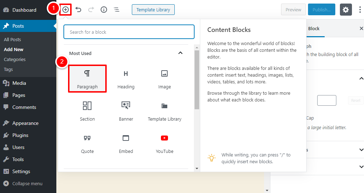Screen dimensions: 364x193
Task: Insert a YouTube block
Action: pyautogui.click(x=164, y=143)
